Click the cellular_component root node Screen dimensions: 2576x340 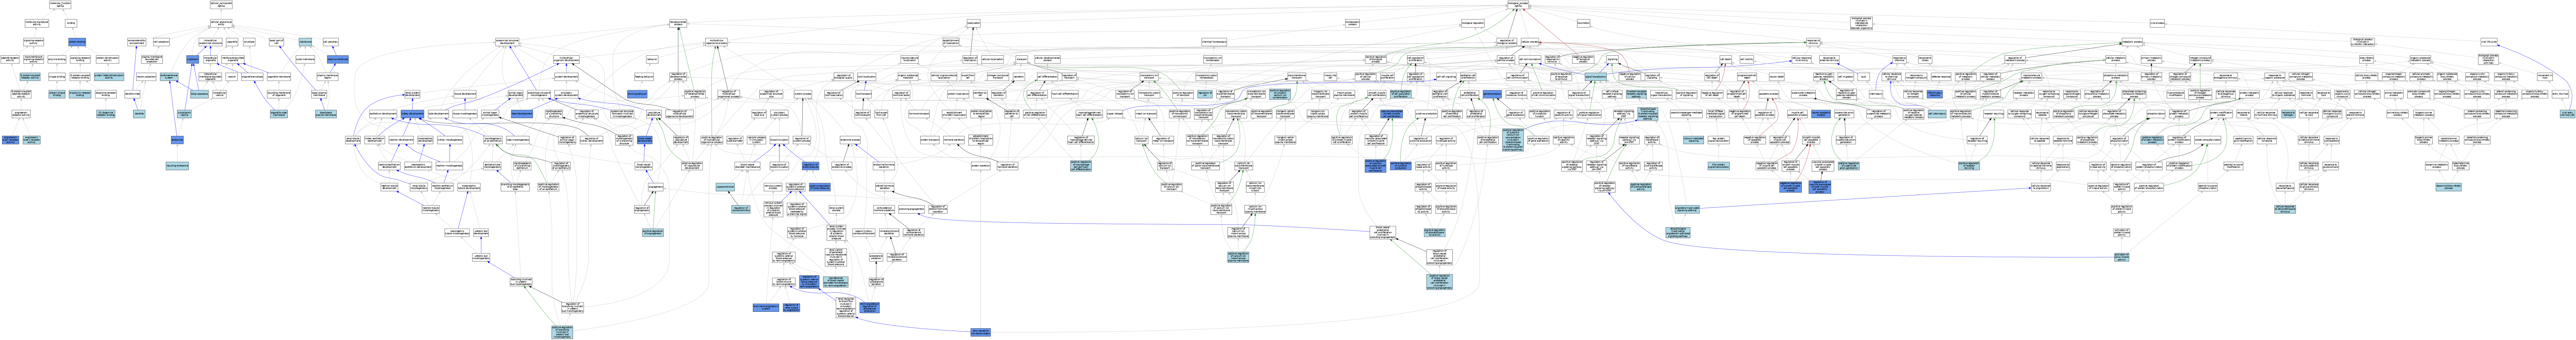click(x=221, y=5)
